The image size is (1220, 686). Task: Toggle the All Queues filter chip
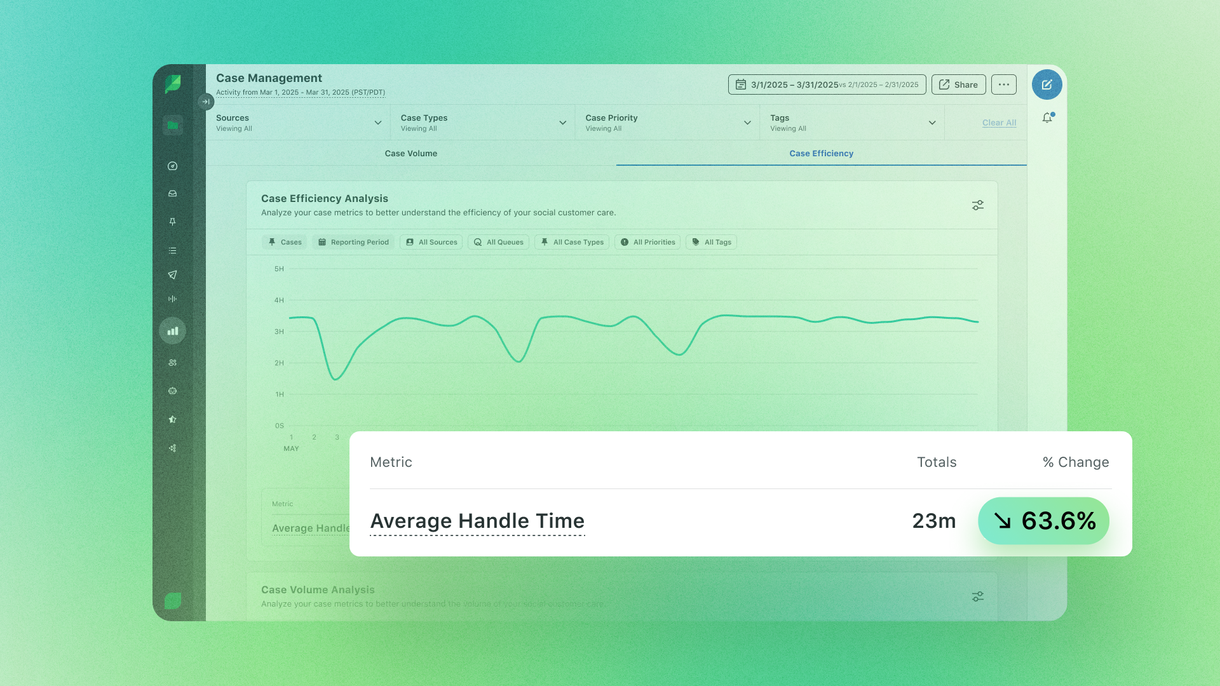[498, 242]
